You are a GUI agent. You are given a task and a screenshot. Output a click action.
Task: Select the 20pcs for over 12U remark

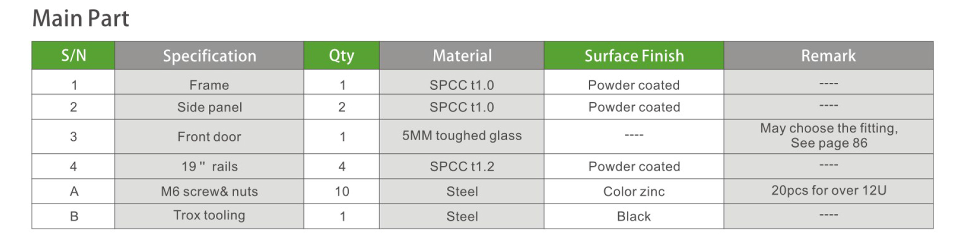pyautogui.click(x=828, y=190)
